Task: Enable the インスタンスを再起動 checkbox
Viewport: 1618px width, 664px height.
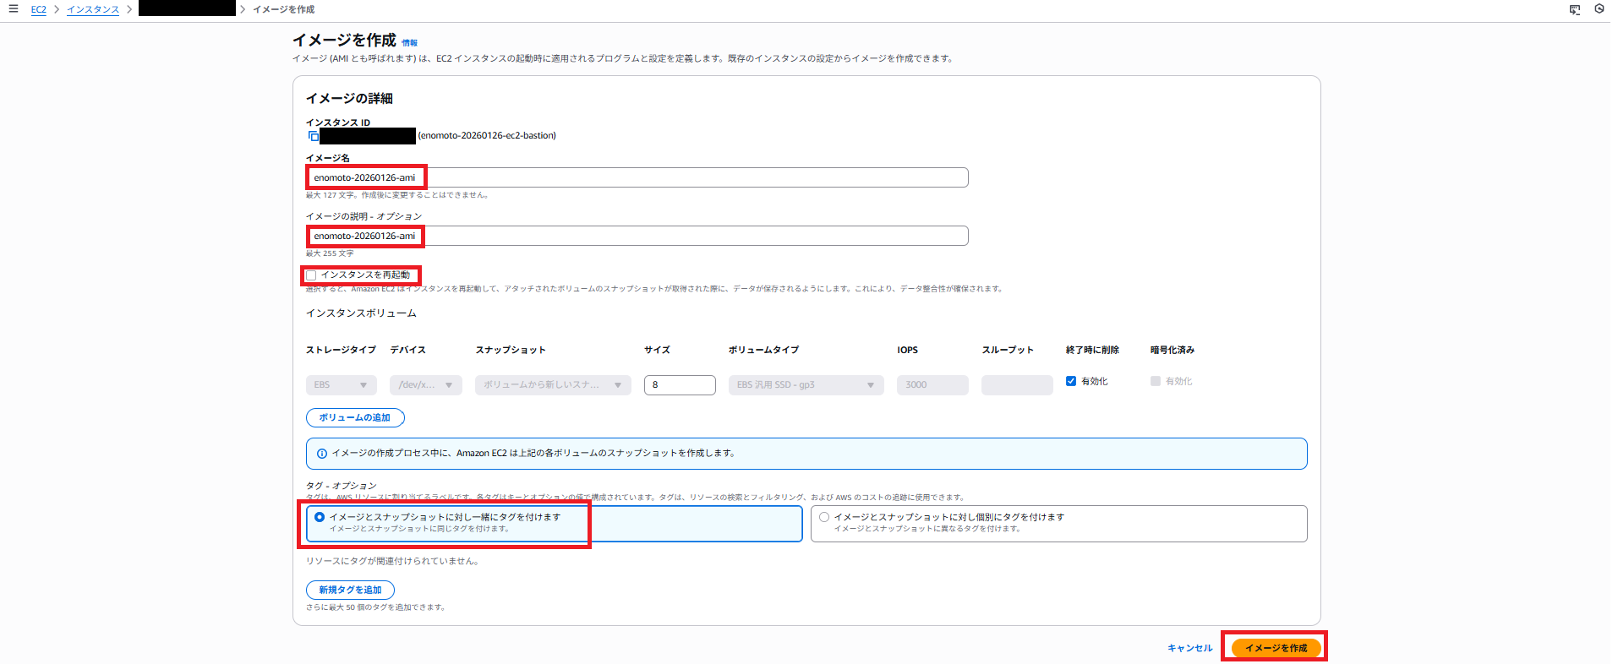Action: [311, 275]
